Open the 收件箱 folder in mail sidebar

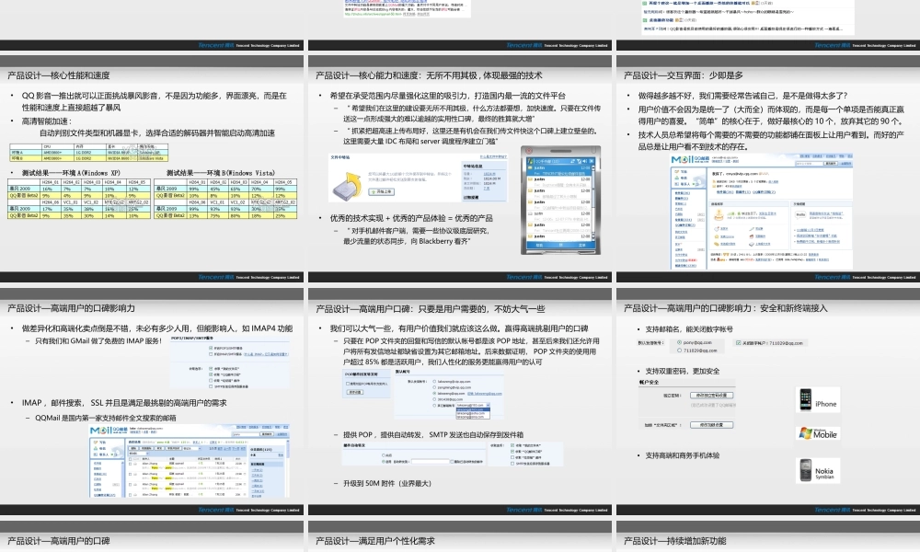[x=681, y=193]
